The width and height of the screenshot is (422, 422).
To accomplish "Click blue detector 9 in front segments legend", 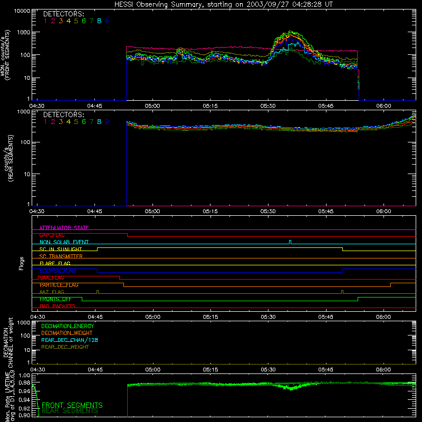I will 107,21.
